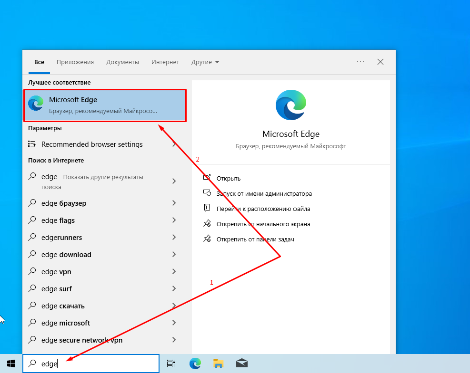Select the Интернет tab
This screenshot has height=373, width=470.
point(165,62)
